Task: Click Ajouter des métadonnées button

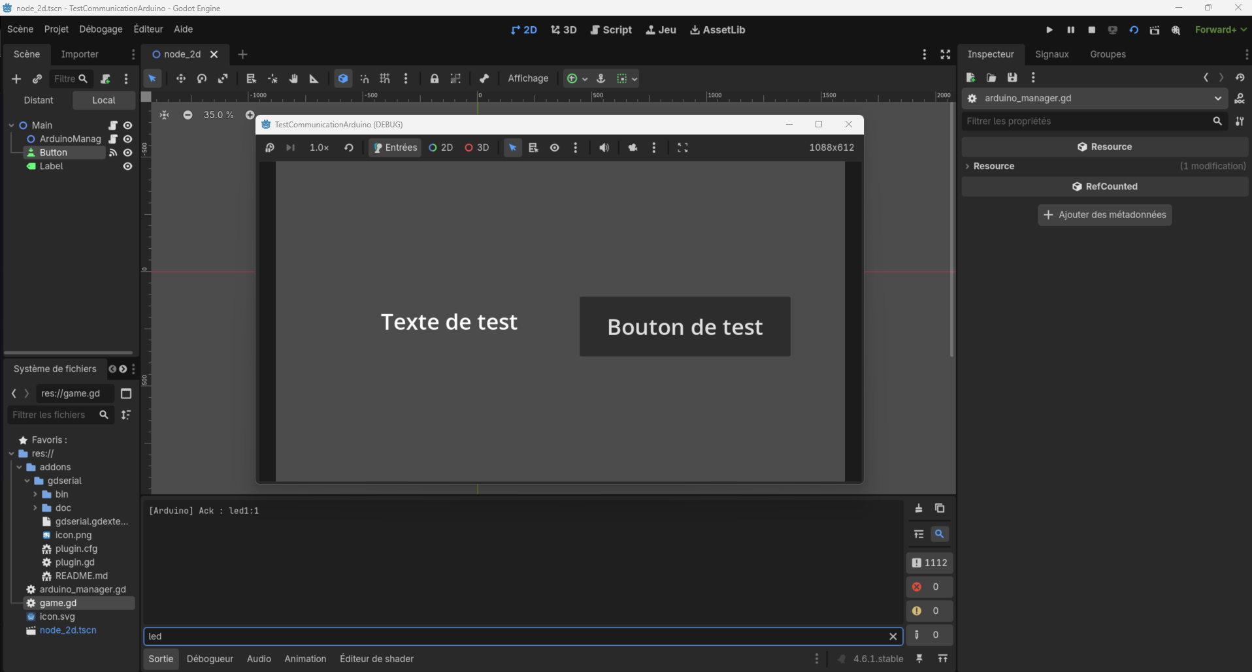Action: [1105, 215]
